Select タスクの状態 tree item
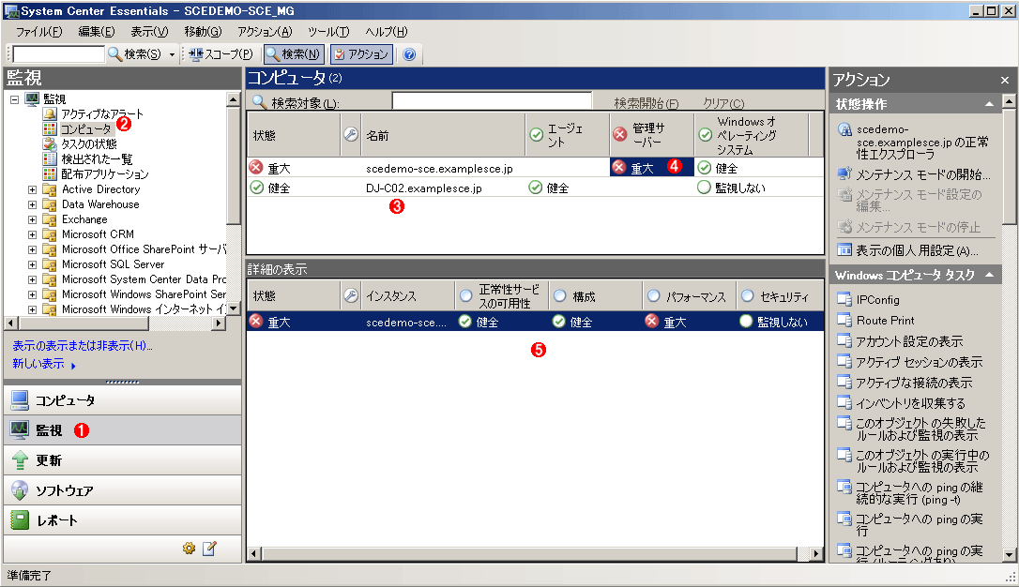This screenshot has width=1019, height=587. click(89, 144)
